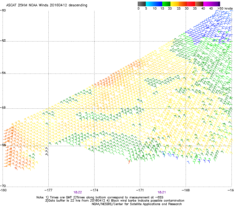Click the 'Data buffer is 22 hrs' note
Screen dimensions: 234x206
pyautogui.click(x=114, y=201)
